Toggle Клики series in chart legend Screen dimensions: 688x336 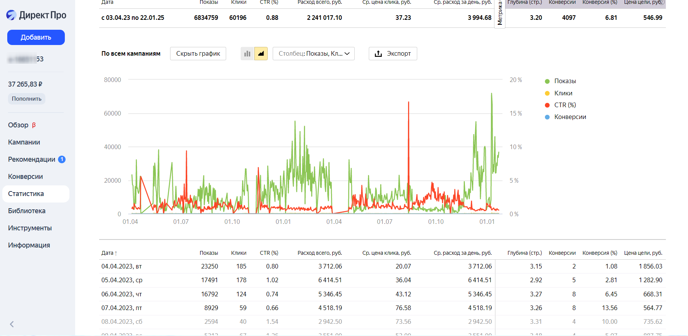(563, 93)
